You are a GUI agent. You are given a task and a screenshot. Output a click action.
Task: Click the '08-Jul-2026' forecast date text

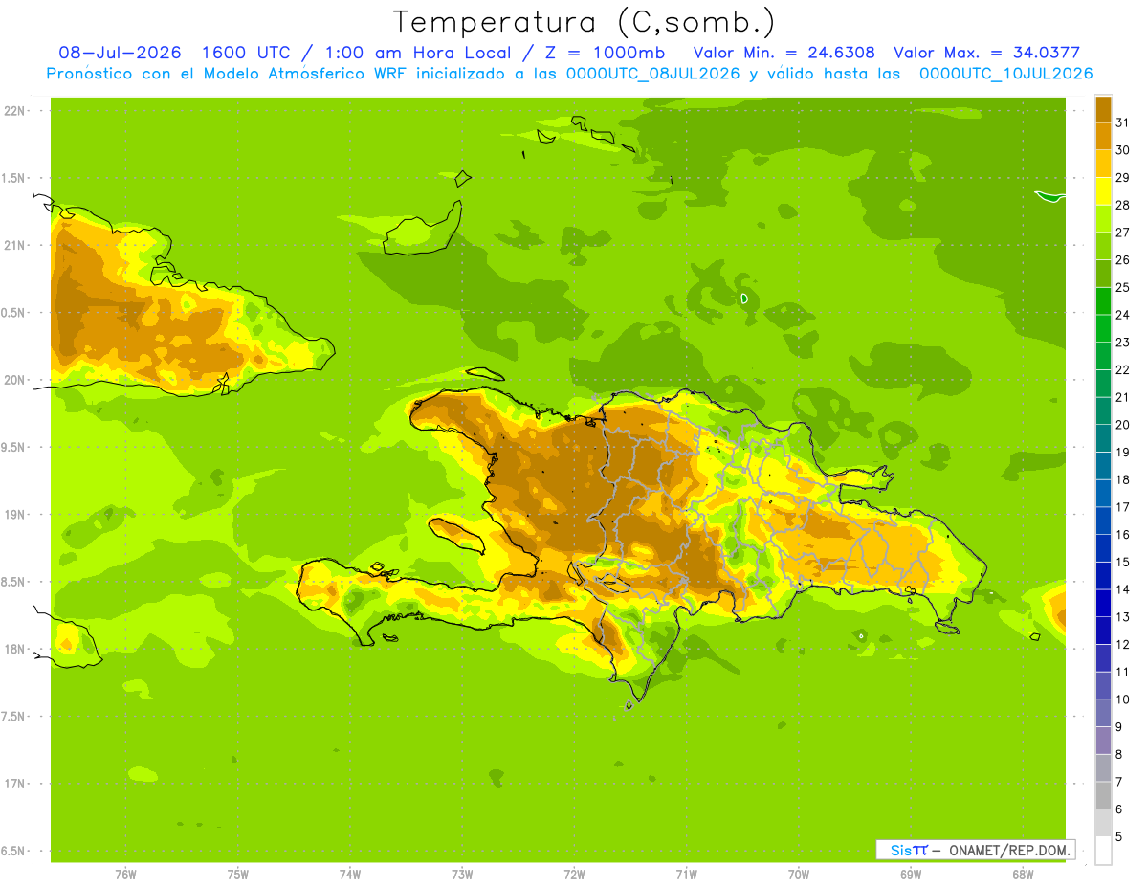[120, 53]
